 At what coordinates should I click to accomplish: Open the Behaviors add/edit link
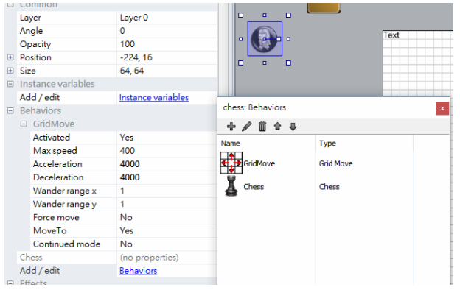coord(138,271)
